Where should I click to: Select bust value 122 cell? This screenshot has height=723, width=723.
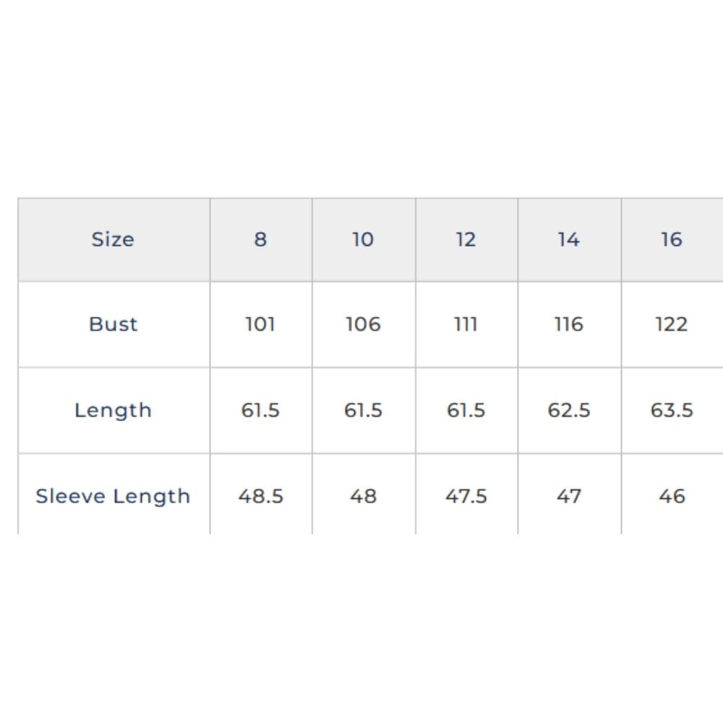(x=672, y=324)
